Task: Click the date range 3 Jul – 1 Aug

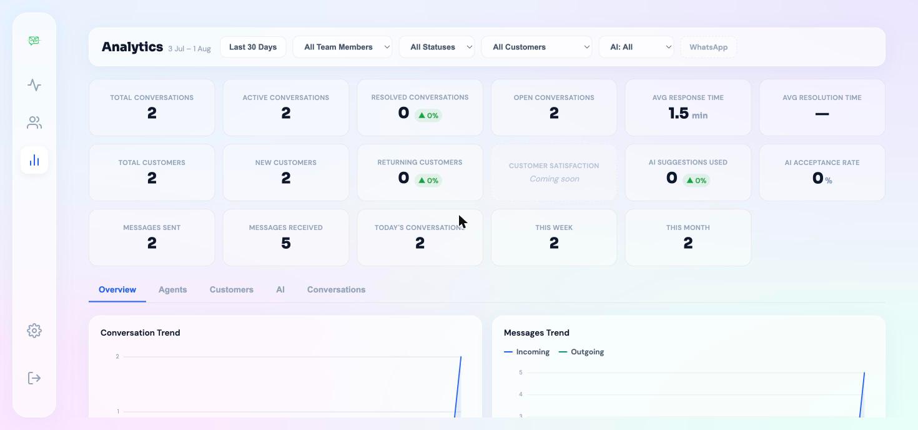Action: coord(189,49)
